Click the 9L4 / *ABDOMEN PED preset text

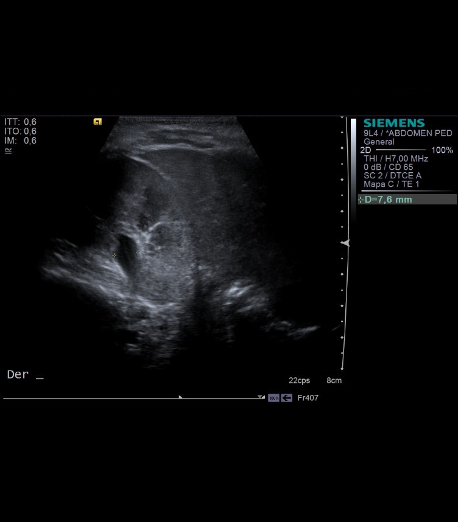point(407,133)
